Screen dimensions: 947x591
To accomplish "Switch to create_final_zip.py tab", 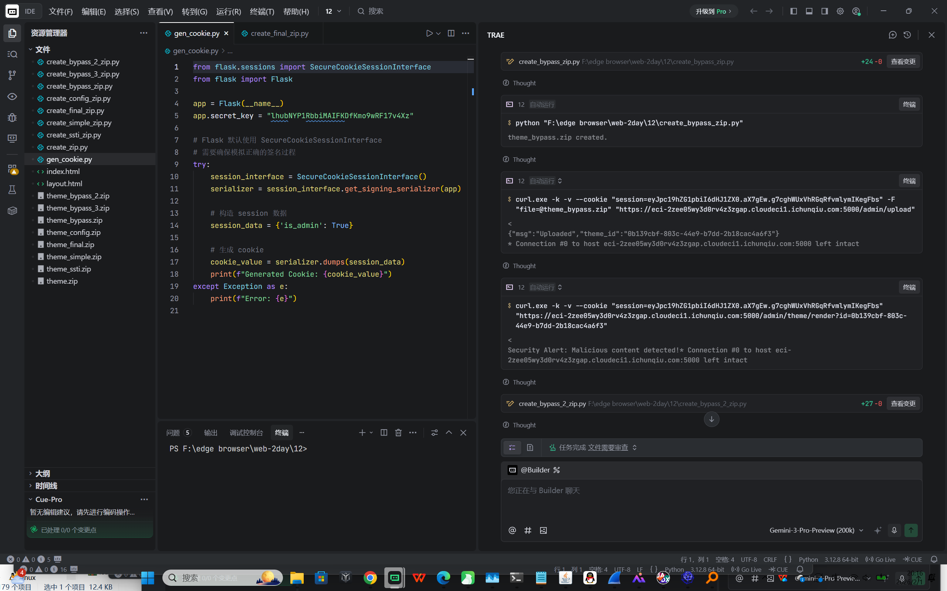I will click(279, 33).
